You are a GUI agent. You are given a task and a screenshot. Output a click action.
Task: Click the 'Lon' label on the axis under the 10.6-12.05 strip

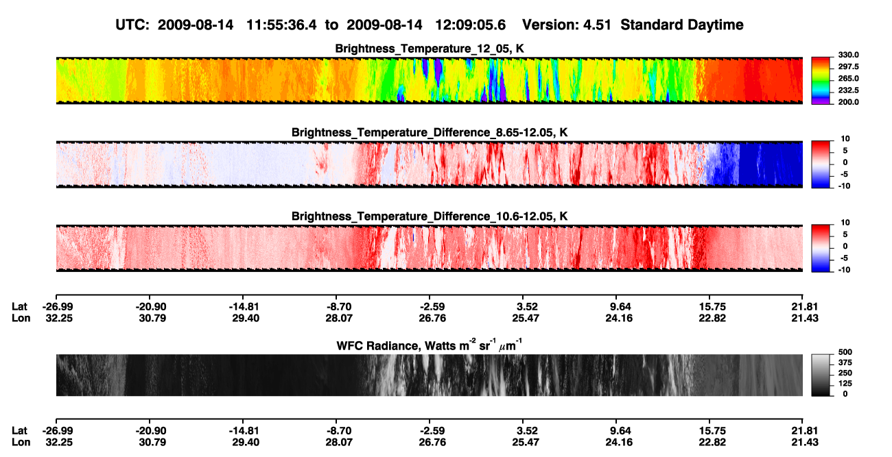tap(21, 318)
